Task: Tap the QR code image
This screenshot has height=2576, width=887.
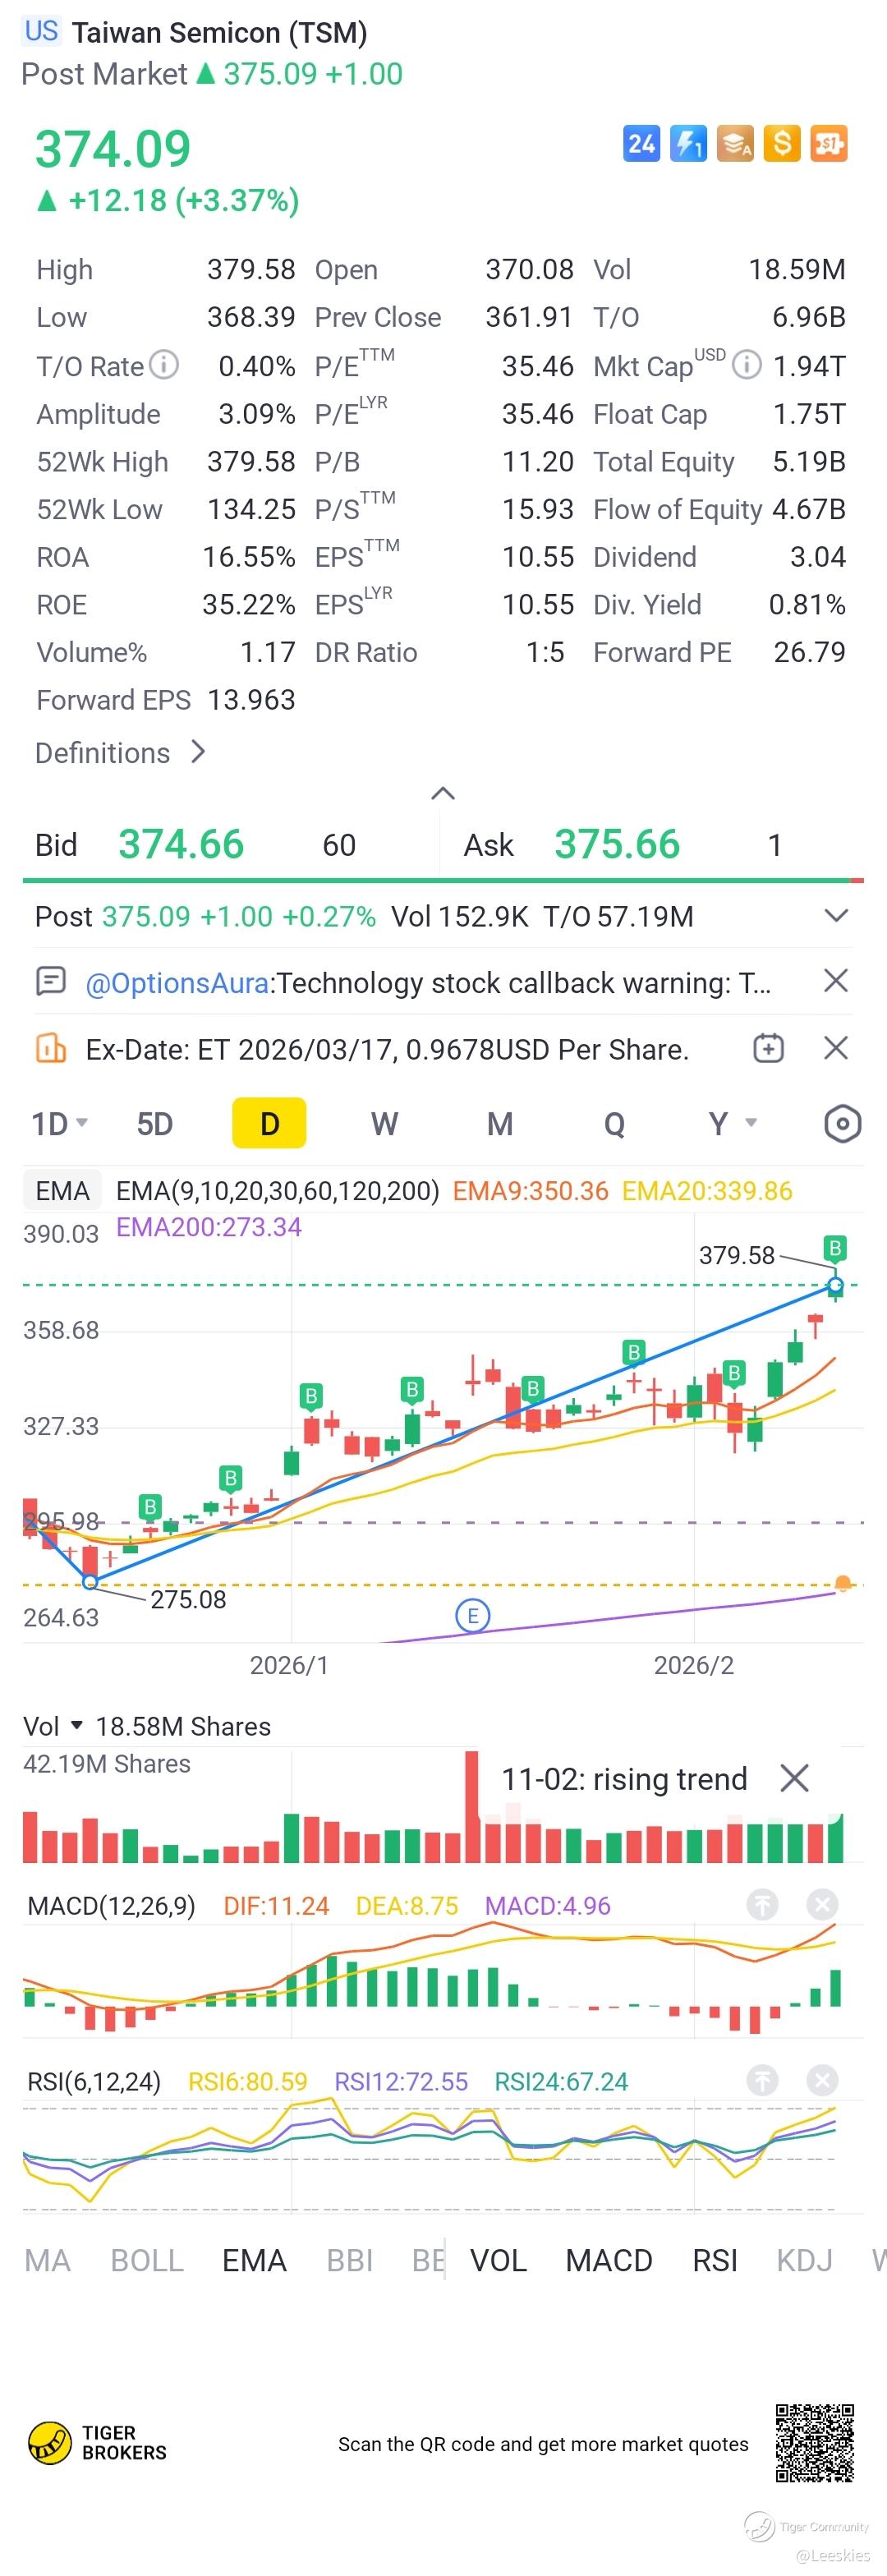Action: coord(815,2443)
